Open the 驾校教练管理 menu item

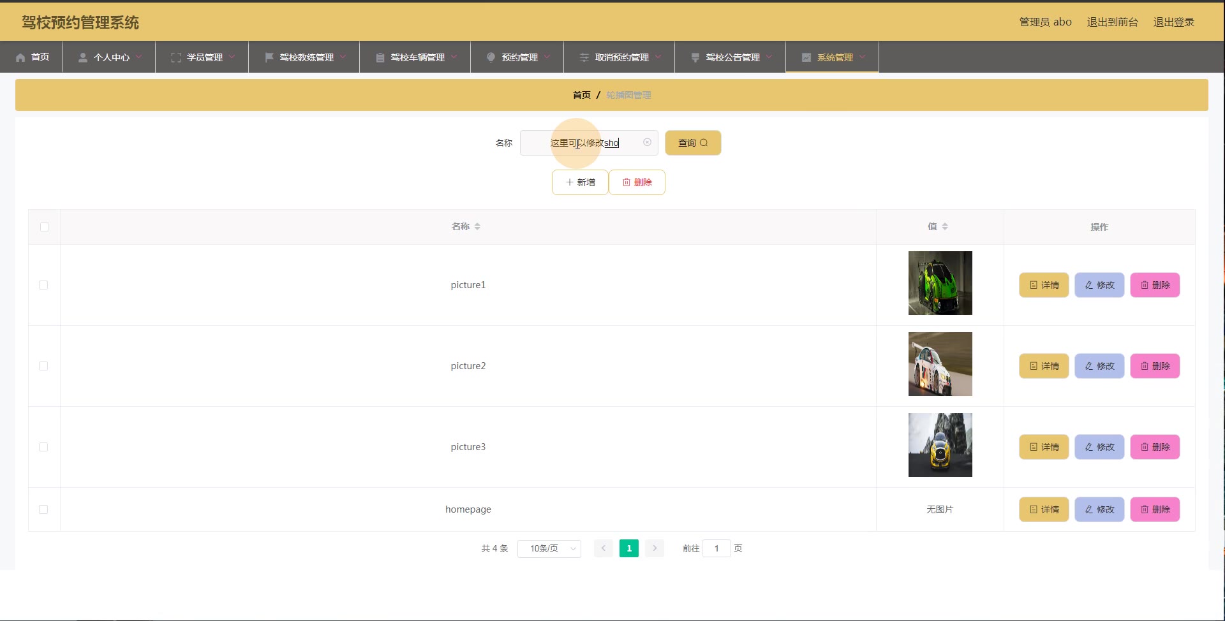pyautogui.click(x=304, y=57)
